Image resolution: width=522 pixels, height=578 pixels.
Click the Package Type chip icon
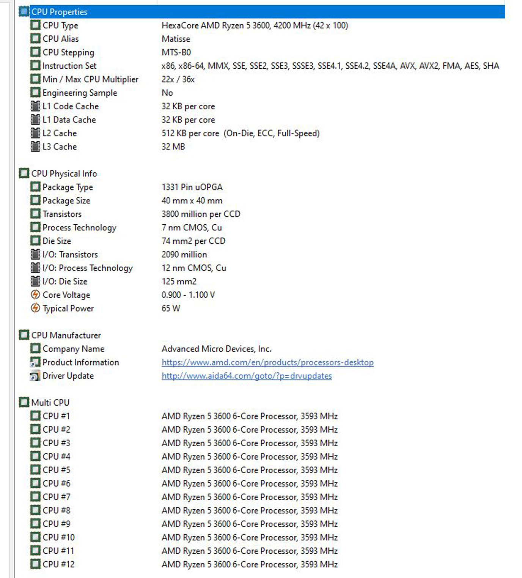pos(35,187)
